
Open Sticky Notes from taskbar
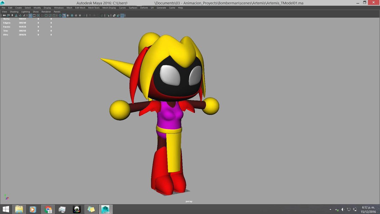pyautogui.click(x=91, y=209)
